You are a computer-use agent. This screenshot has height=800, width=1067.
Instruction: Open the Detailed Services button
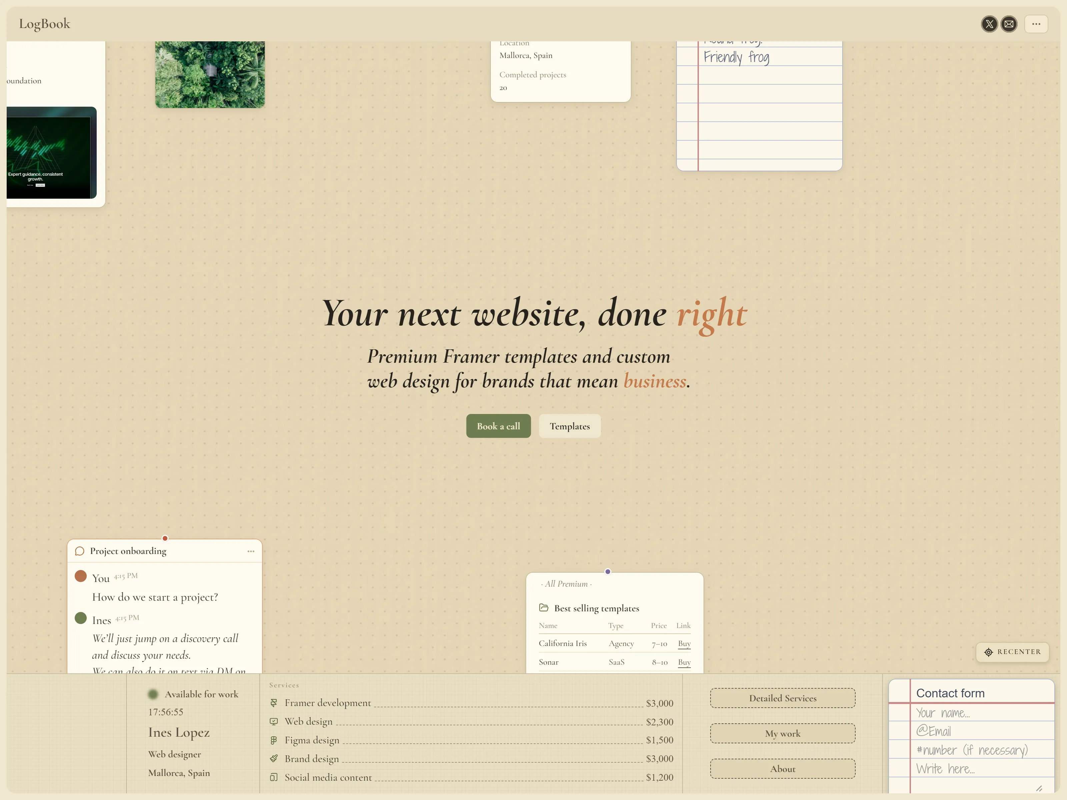pos(782,698)
